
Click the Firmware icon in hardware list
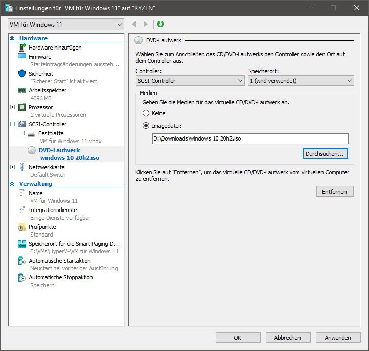22,56
